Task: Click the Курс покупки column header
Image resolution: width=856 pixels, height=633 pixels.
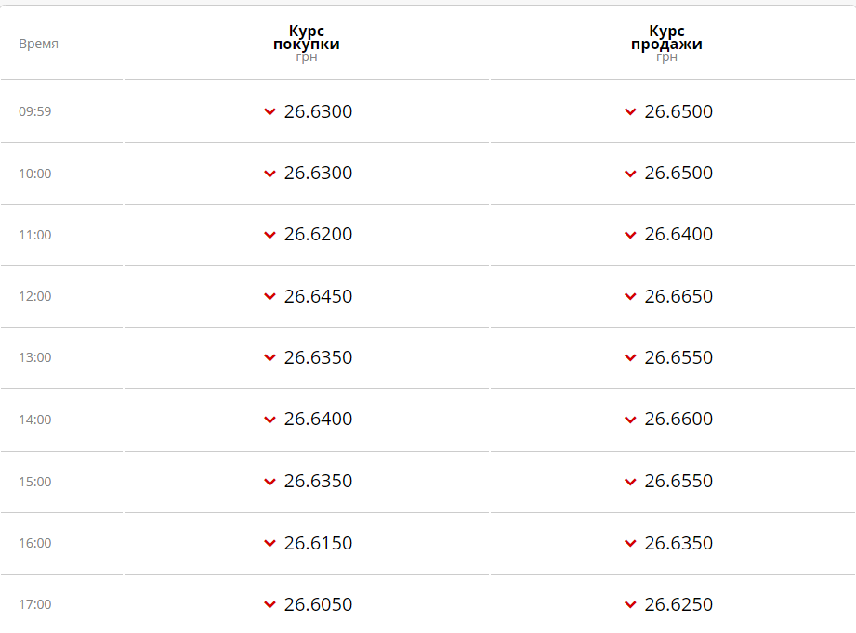Action: (x=306, y=38)
